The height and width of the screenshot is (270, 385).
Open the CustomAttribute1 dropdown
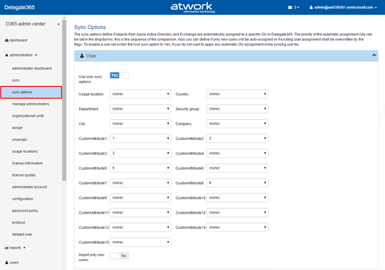point(140,139)
